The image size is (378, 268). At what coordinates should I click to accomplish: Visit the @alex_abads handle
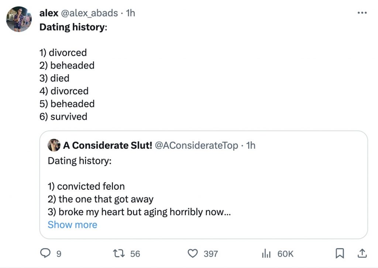[90, 13]
